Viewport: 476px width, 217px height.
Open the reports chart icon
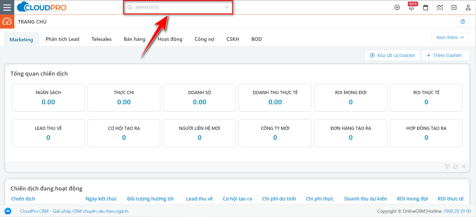tap(440, 8)
